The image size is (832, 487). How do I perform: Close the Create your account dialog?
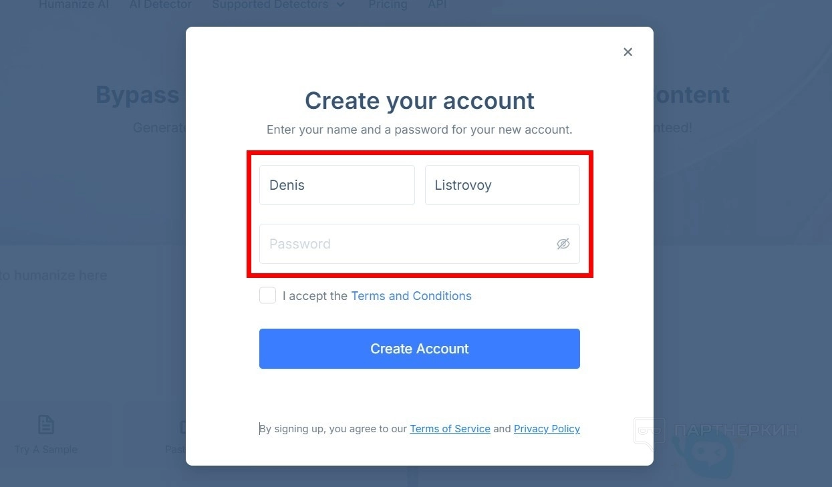click(628, 52)
